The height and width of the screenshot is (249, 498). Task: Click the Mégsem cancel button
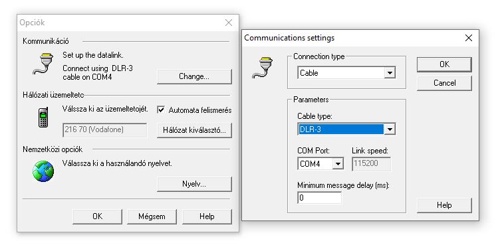[152, 216]
